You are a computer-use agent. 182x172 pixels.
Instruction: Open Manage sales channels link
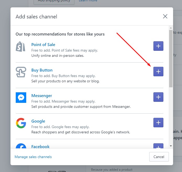pos(33,157)
